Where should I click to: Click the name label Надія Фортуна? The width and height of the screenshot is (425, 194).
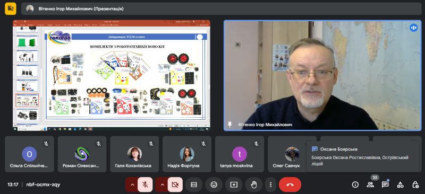pos(183,165)
